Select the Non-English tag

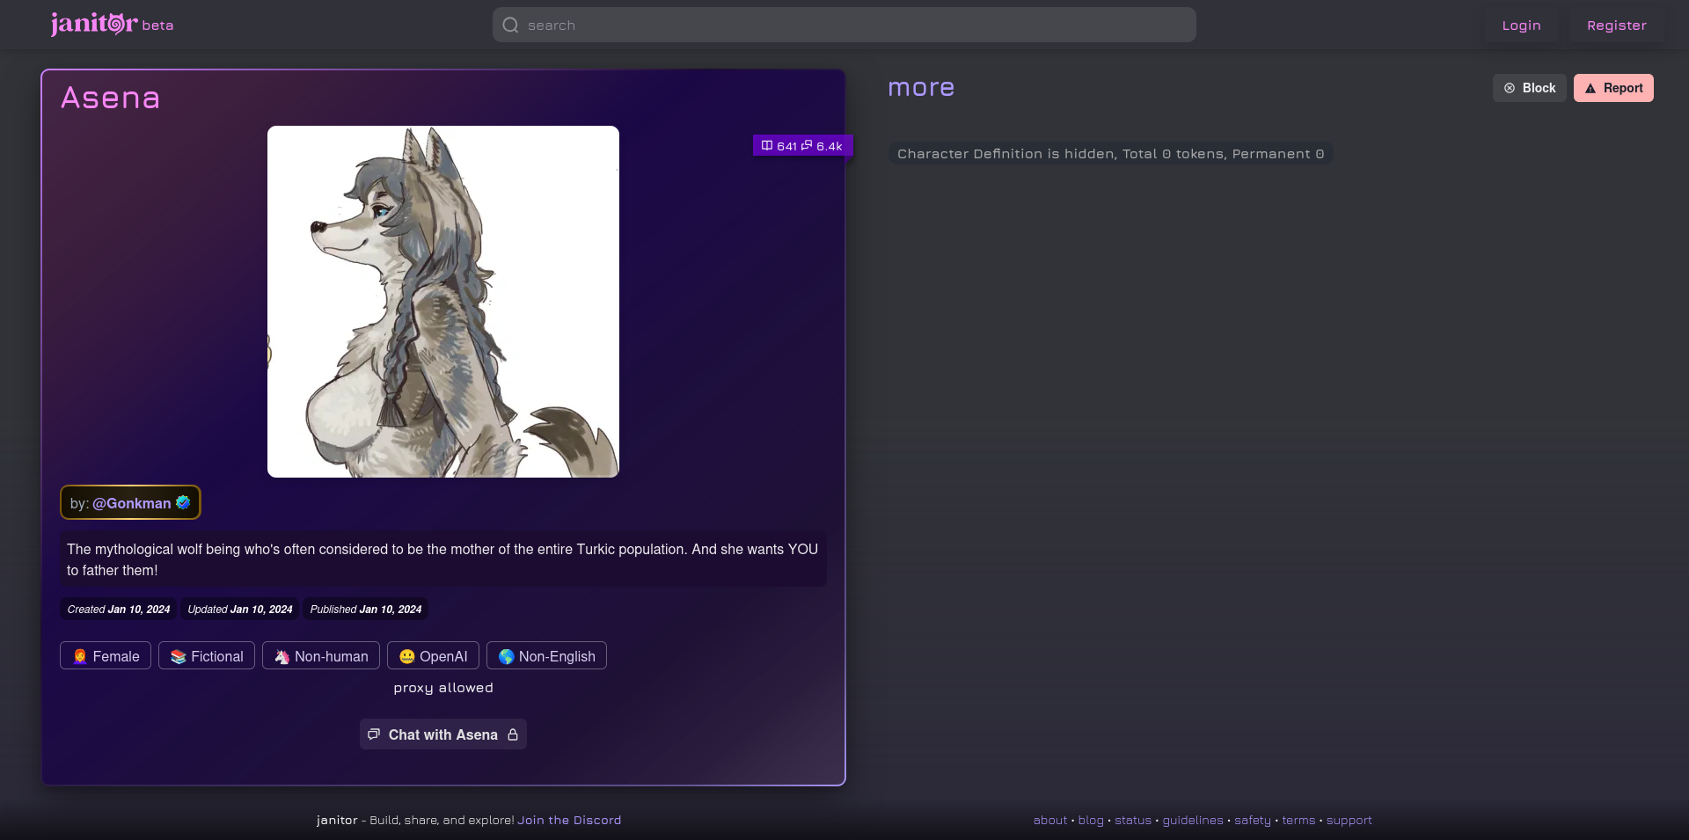pyautogui.click(x=546, y=656)
